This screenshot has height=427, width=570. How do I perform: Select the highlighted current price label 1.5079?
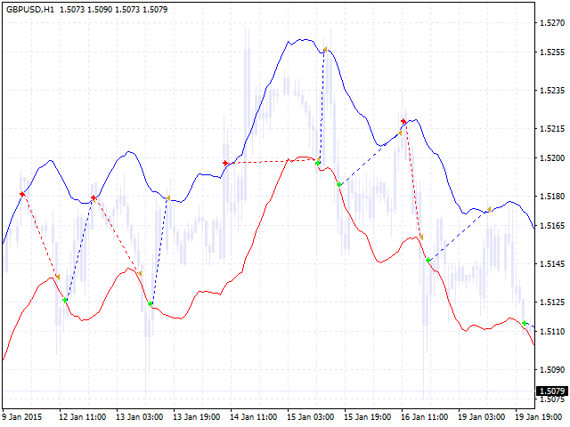552,391
